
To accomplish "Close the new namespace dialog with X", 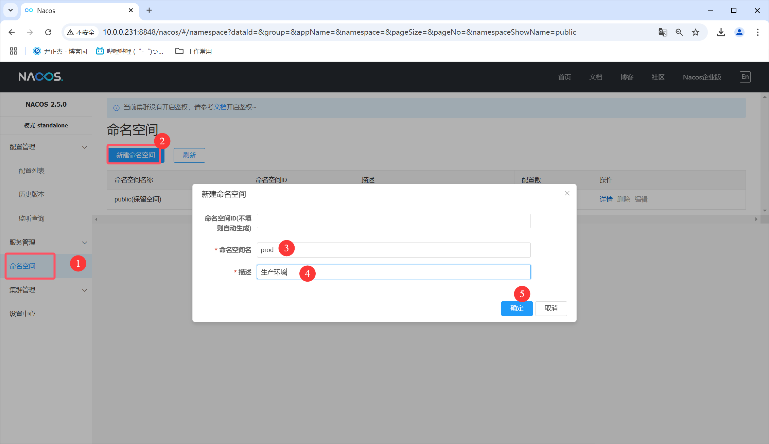I will [x=567, y=193].
